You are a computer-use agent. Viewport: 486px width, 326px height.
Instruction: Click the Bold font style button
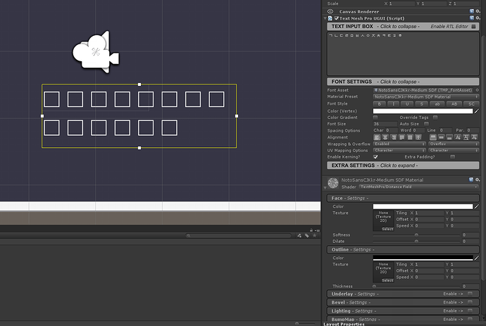pos(379,104)
